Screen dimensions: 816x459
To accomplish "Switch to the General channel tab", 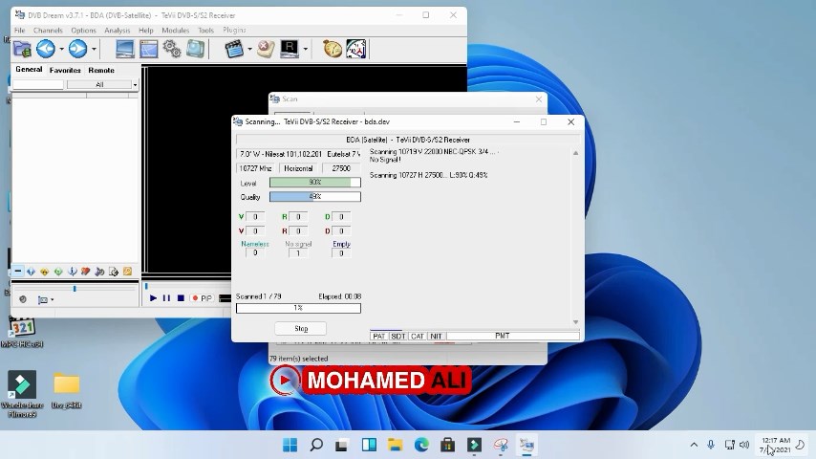I will (x=29, y=69).
